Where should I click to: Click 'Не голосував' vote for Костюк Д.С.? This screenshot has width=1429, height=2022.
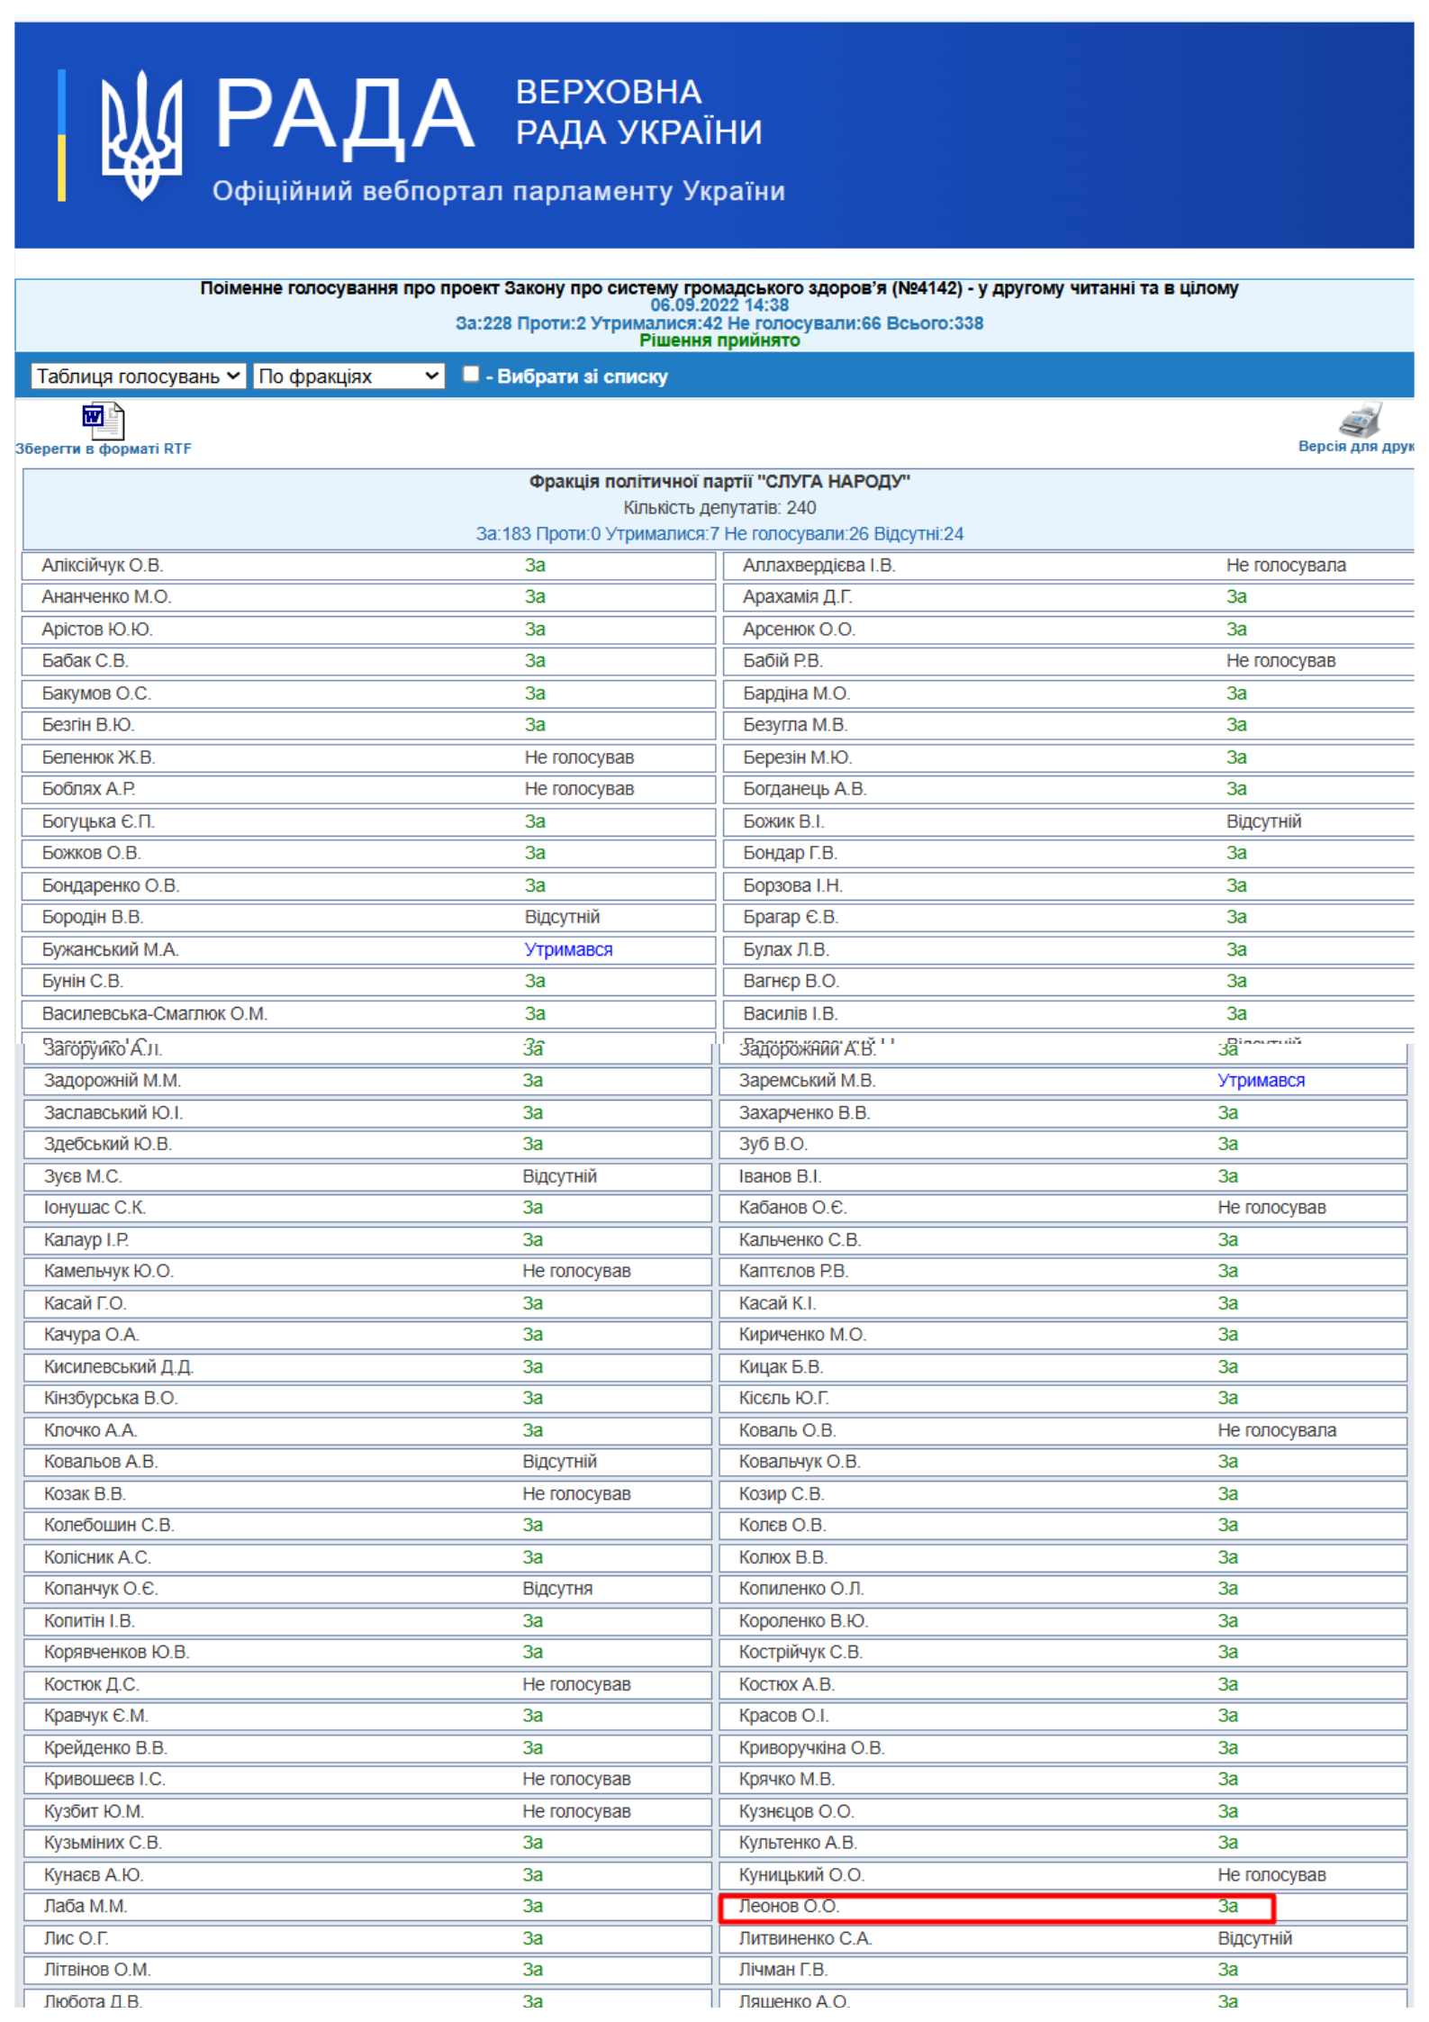pyautogui.click(x=576, y=1684)
